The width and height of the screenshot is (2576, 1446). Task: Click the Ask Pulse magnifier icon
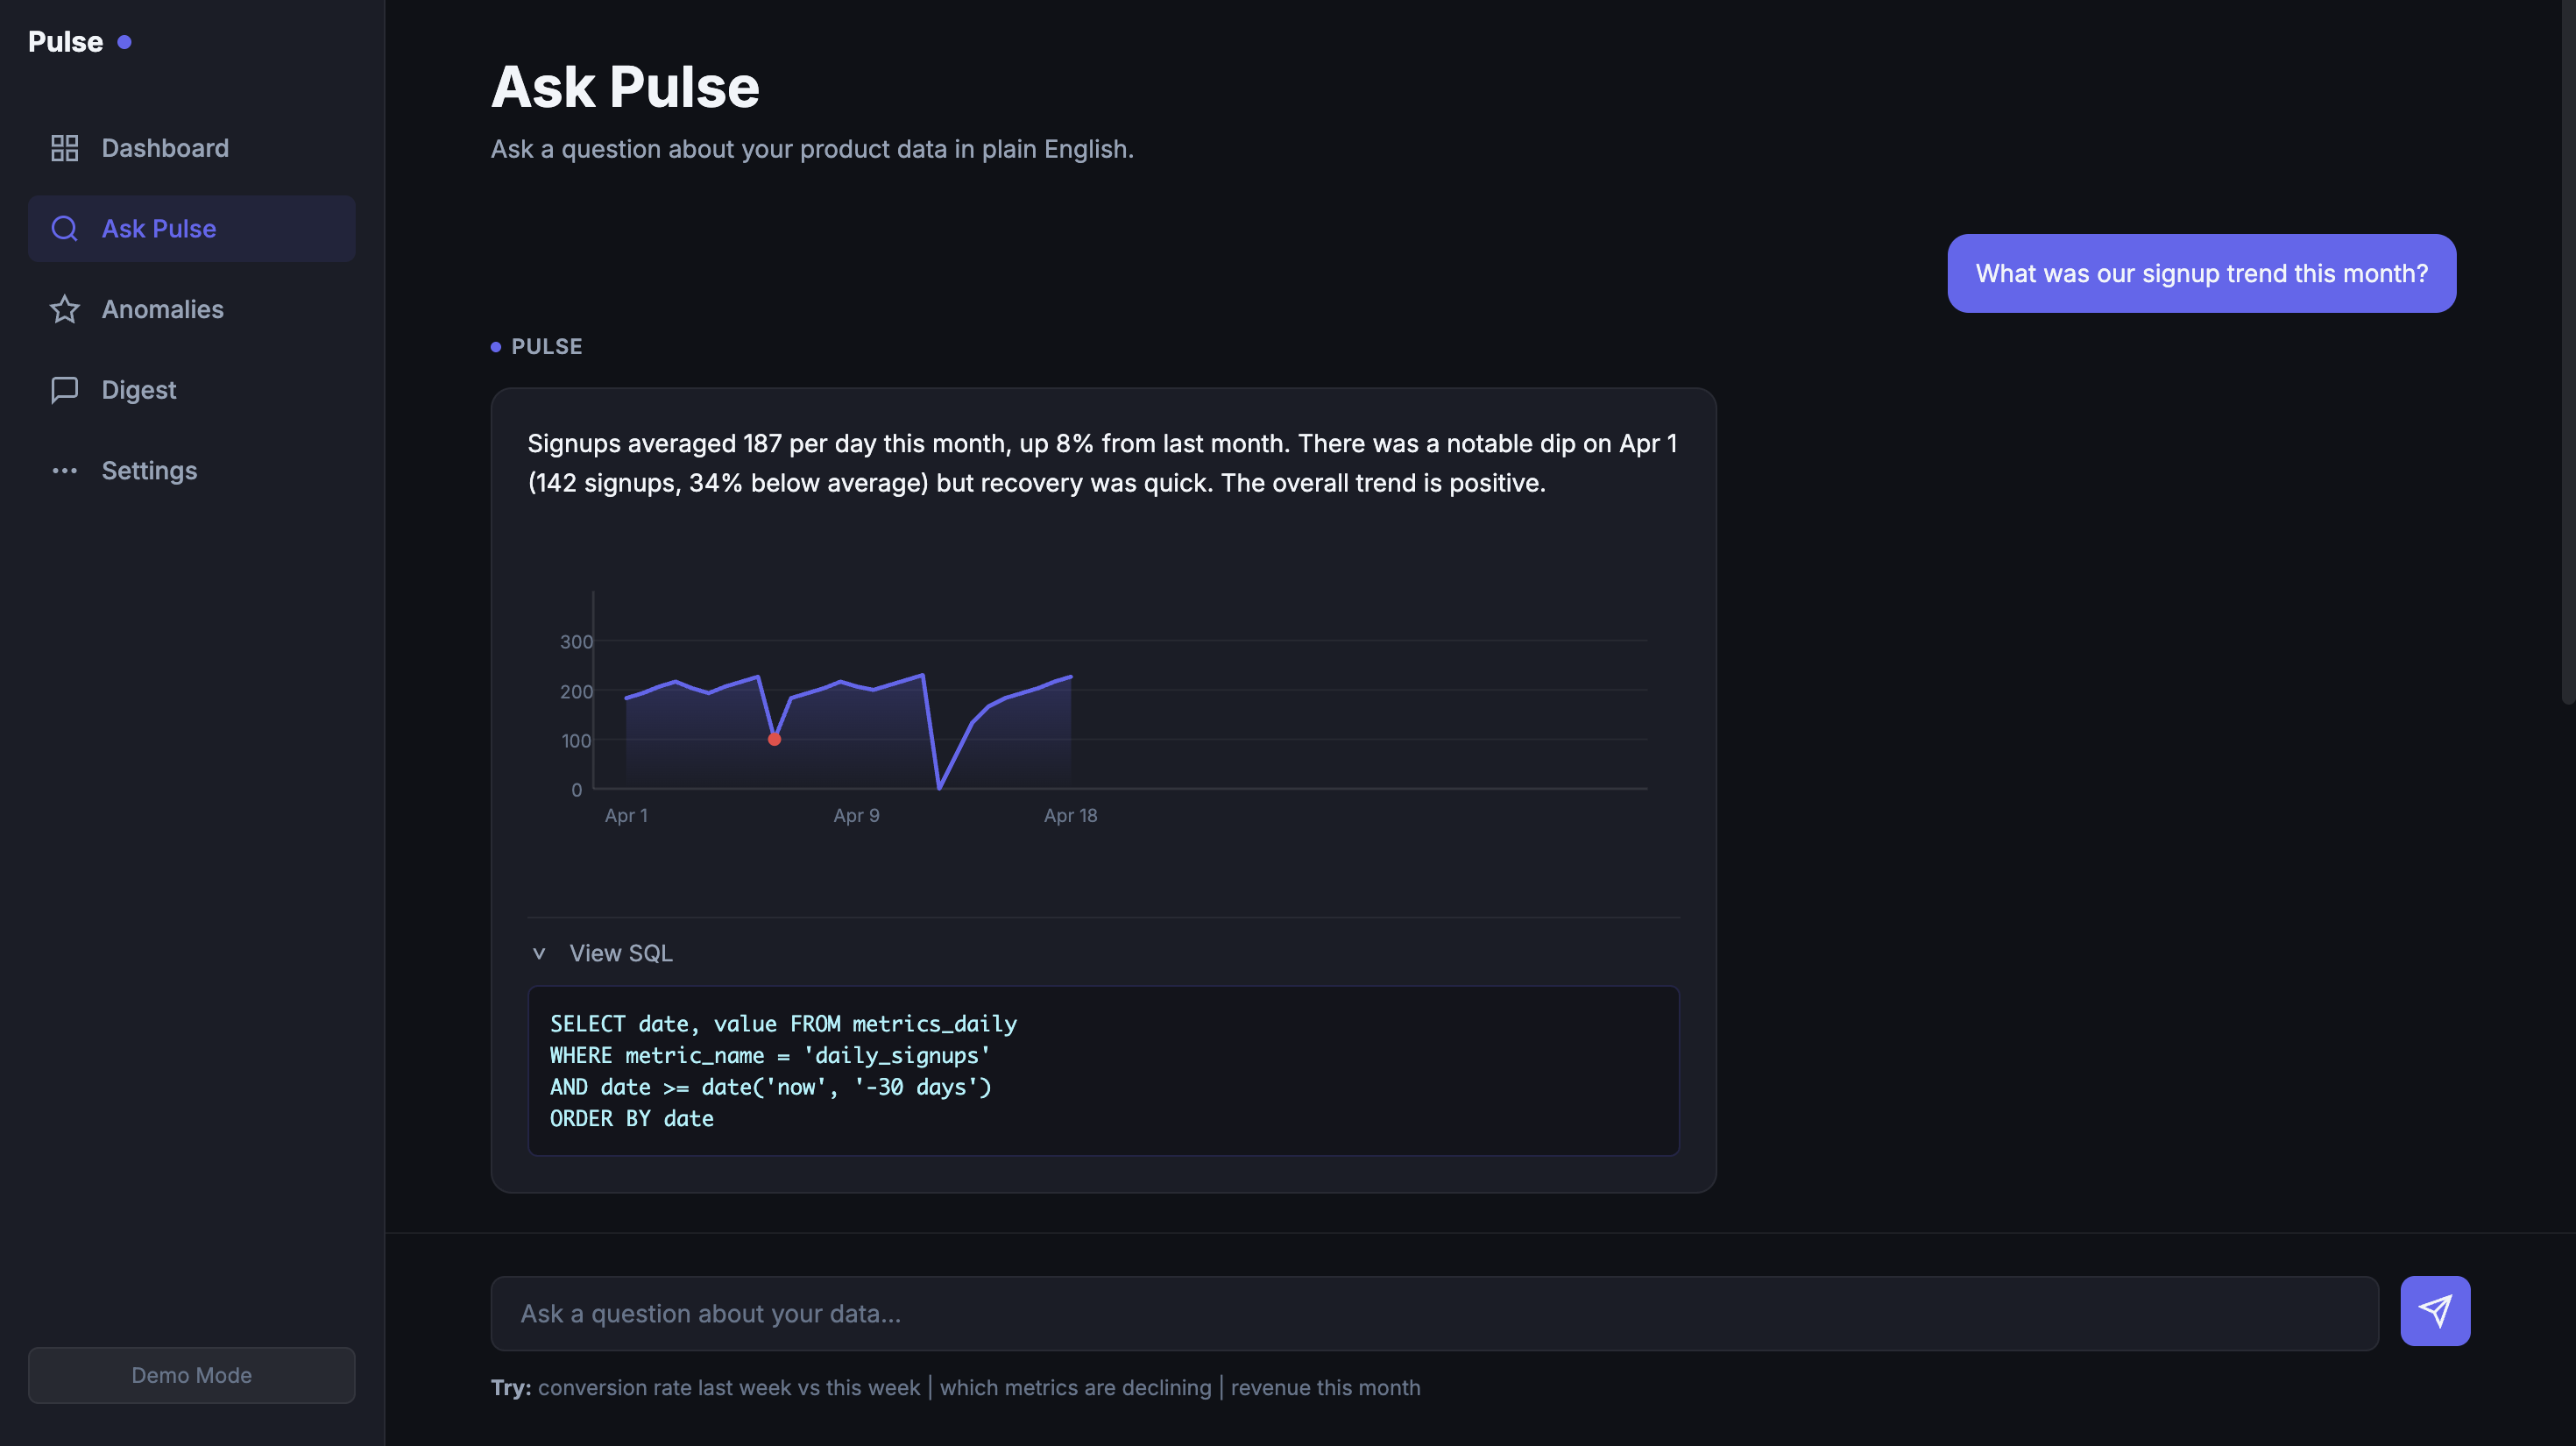coord(64,228)
